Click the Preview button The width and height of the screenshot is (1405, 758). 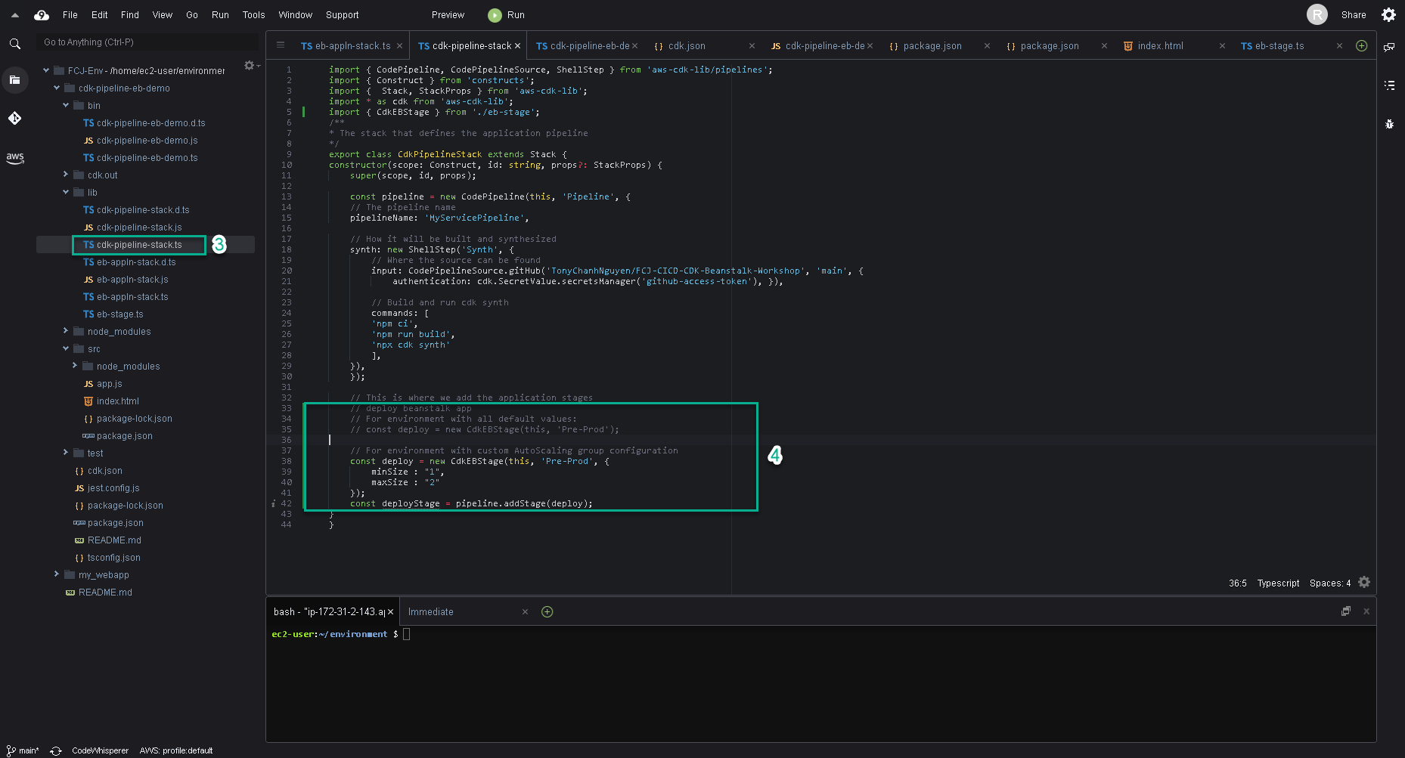448,14
